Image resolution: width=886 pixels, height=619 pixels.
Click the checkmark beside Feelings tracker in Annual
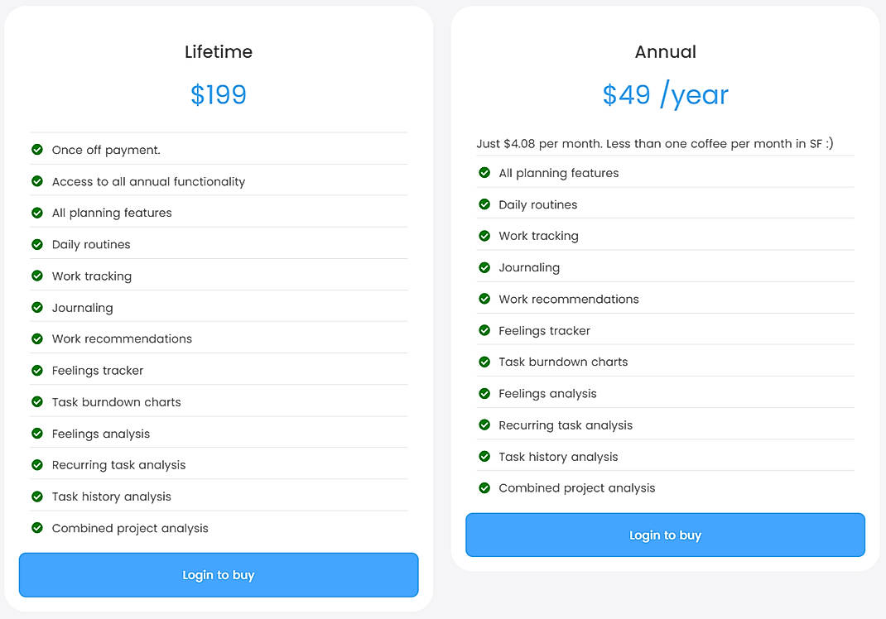[484, 330]
